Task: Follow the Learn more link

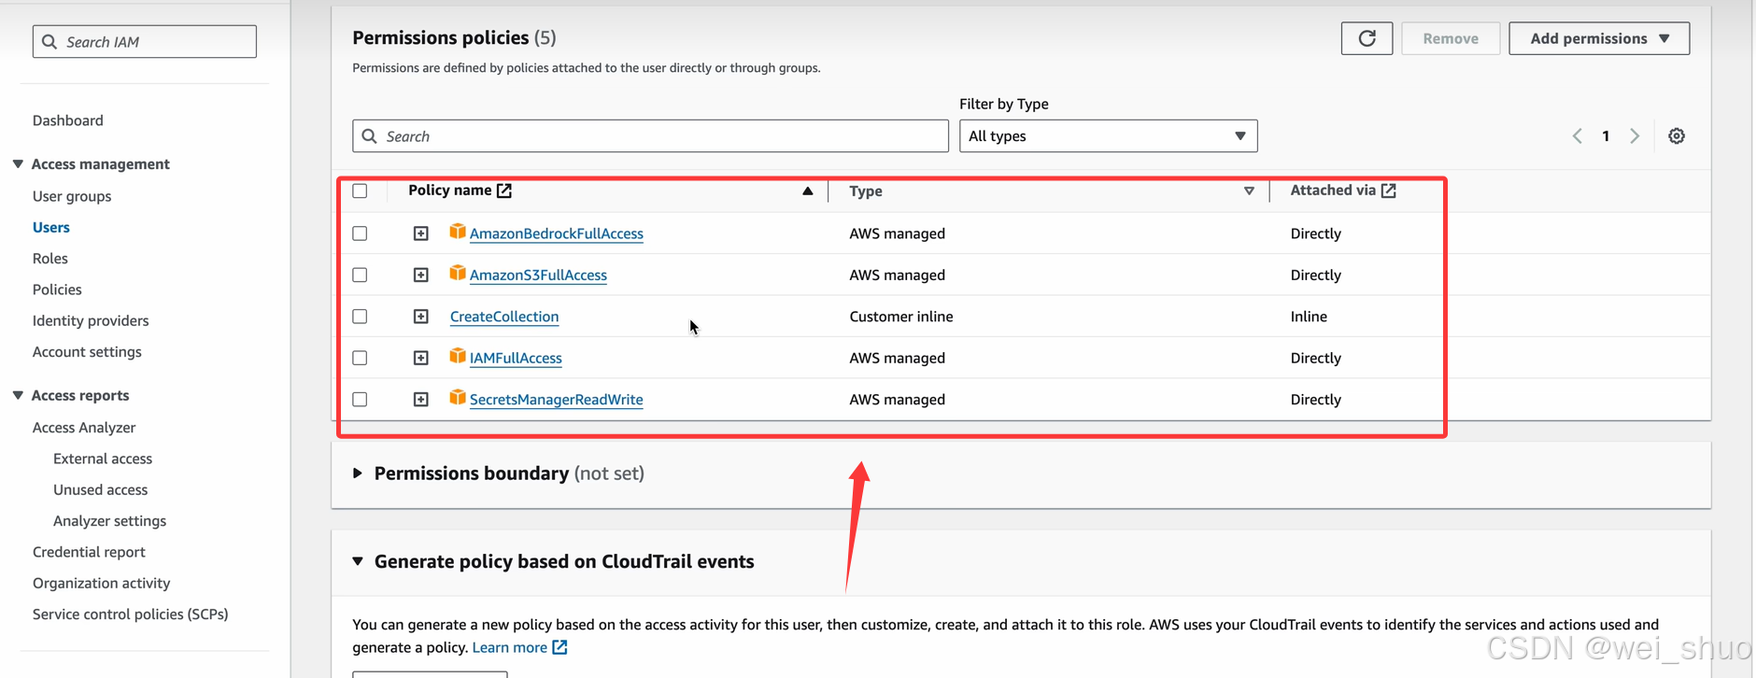Action: point(510,647)
